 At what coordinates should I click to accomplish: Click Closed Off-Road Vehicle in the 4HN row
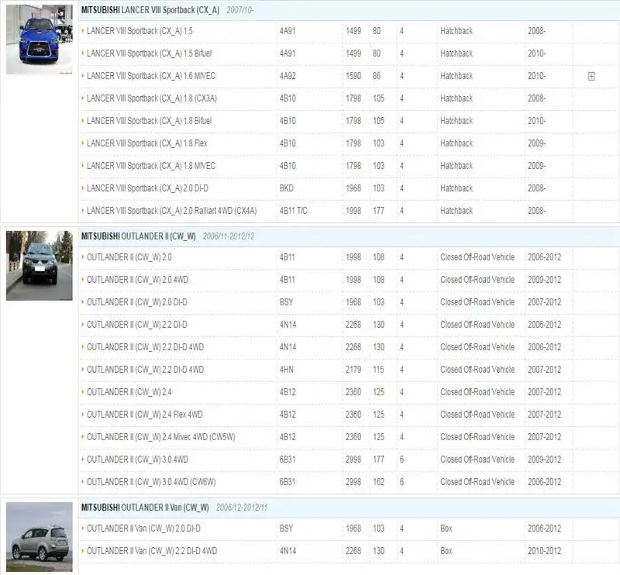[477, 370]
